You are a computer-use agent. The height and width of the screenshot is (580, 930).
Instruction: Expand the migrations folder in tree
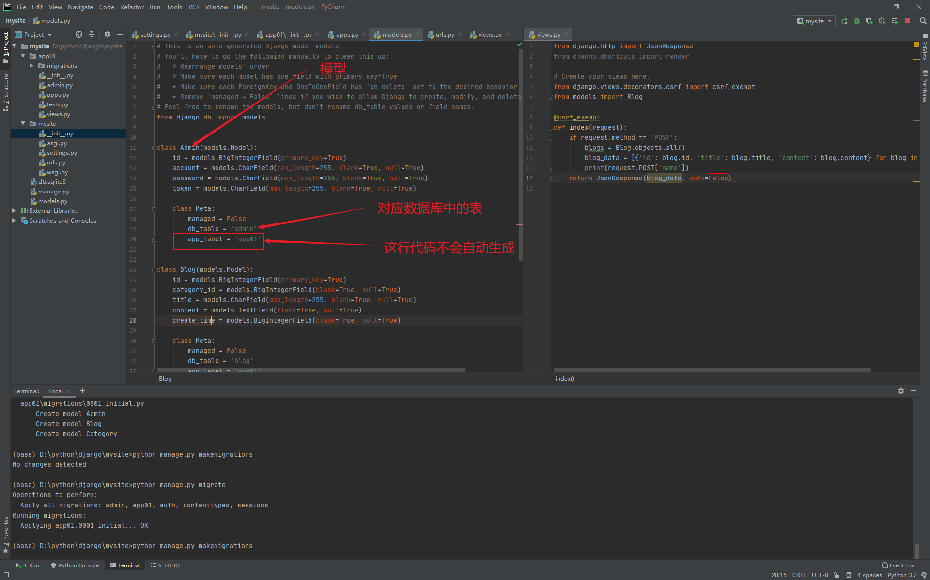(31, 65)
